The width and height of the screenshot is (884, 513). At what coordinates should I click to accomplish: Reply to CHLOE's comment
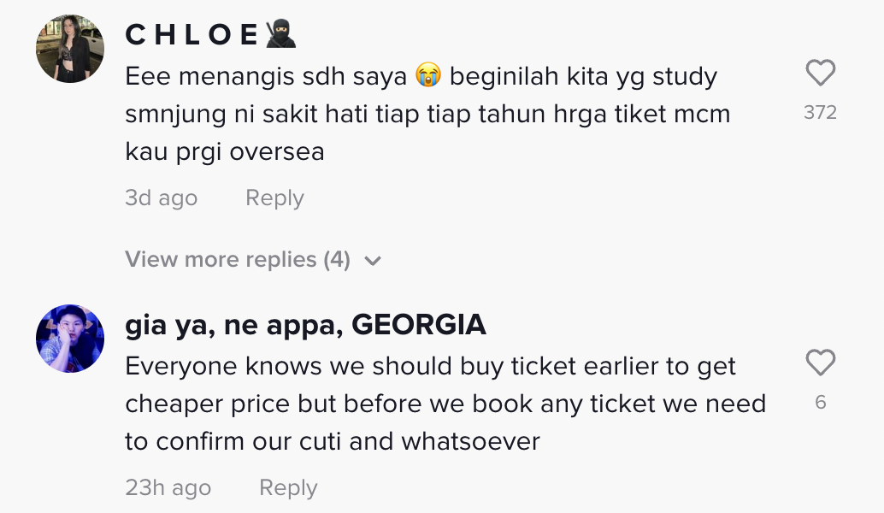[274, 198]
